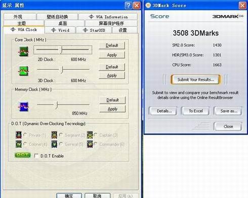Click the 确定 button
248x198 pixels.
pos(69,195)
